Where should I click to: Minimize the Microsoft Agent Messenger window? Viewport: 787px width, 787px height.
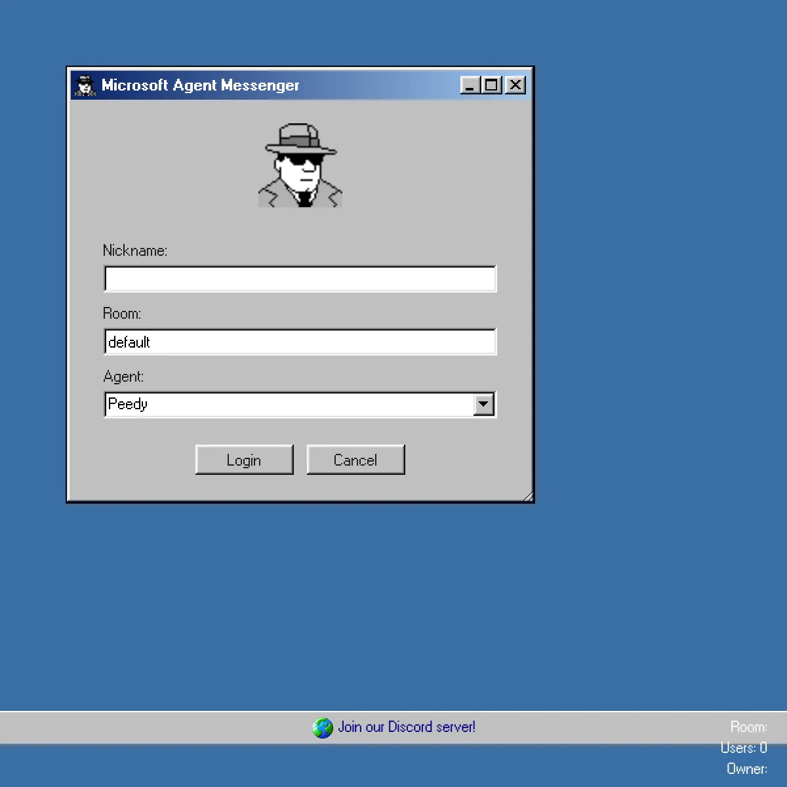tap(470, 85)
